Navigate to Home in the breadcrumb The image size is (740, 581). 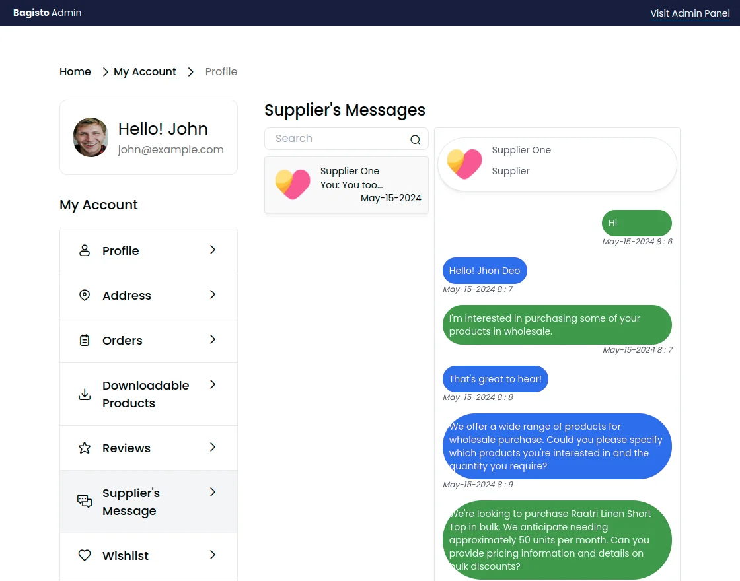click(75, 71)
